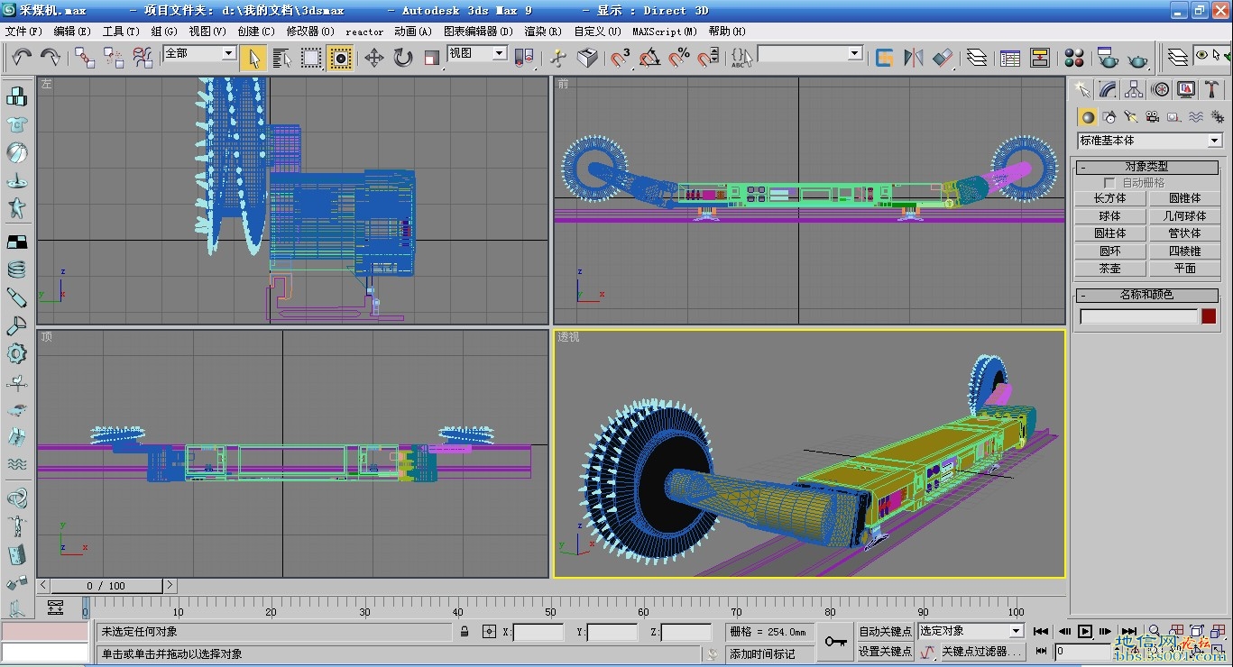Image resolution: width=1233 pixels, height=667 pixels.
Task: Switch to the Hierarchy panel tab
Action: 1134,89
